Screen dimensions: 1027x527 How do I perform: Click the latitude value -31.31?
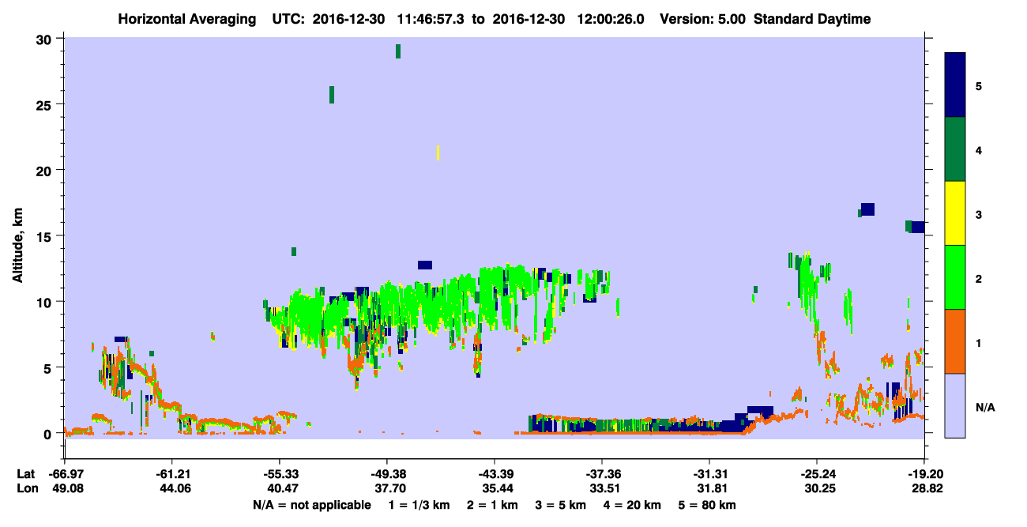pyautogui.click(x=709, y=474)
